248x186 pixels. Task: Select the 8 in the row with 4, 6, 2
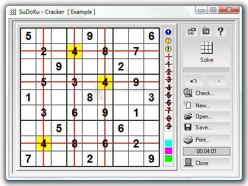click(x=74, y=143)
